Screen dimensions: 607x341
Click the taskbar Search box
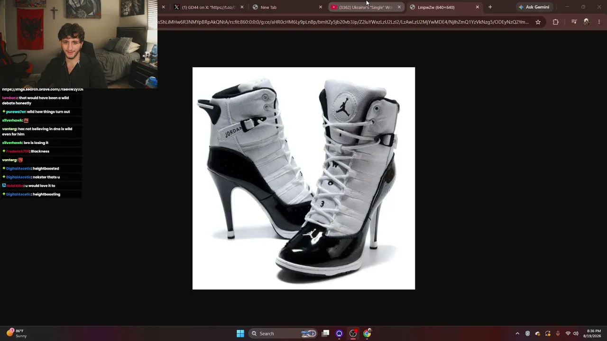coord(283,333)
